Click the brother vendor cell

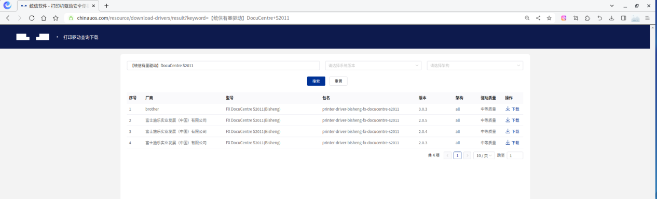[x=152, y=109]
